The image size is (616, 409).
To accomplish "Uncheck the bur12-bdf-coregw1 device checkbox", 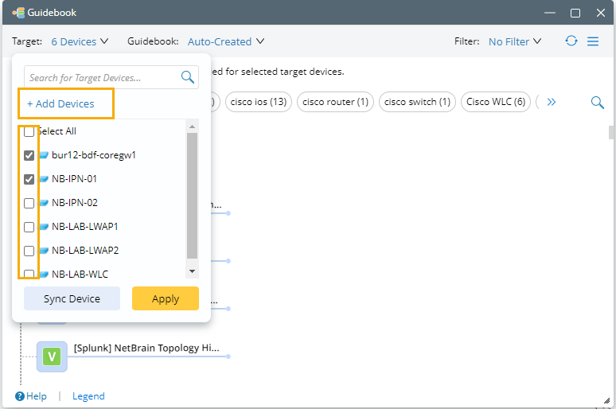I will point(29,155).
